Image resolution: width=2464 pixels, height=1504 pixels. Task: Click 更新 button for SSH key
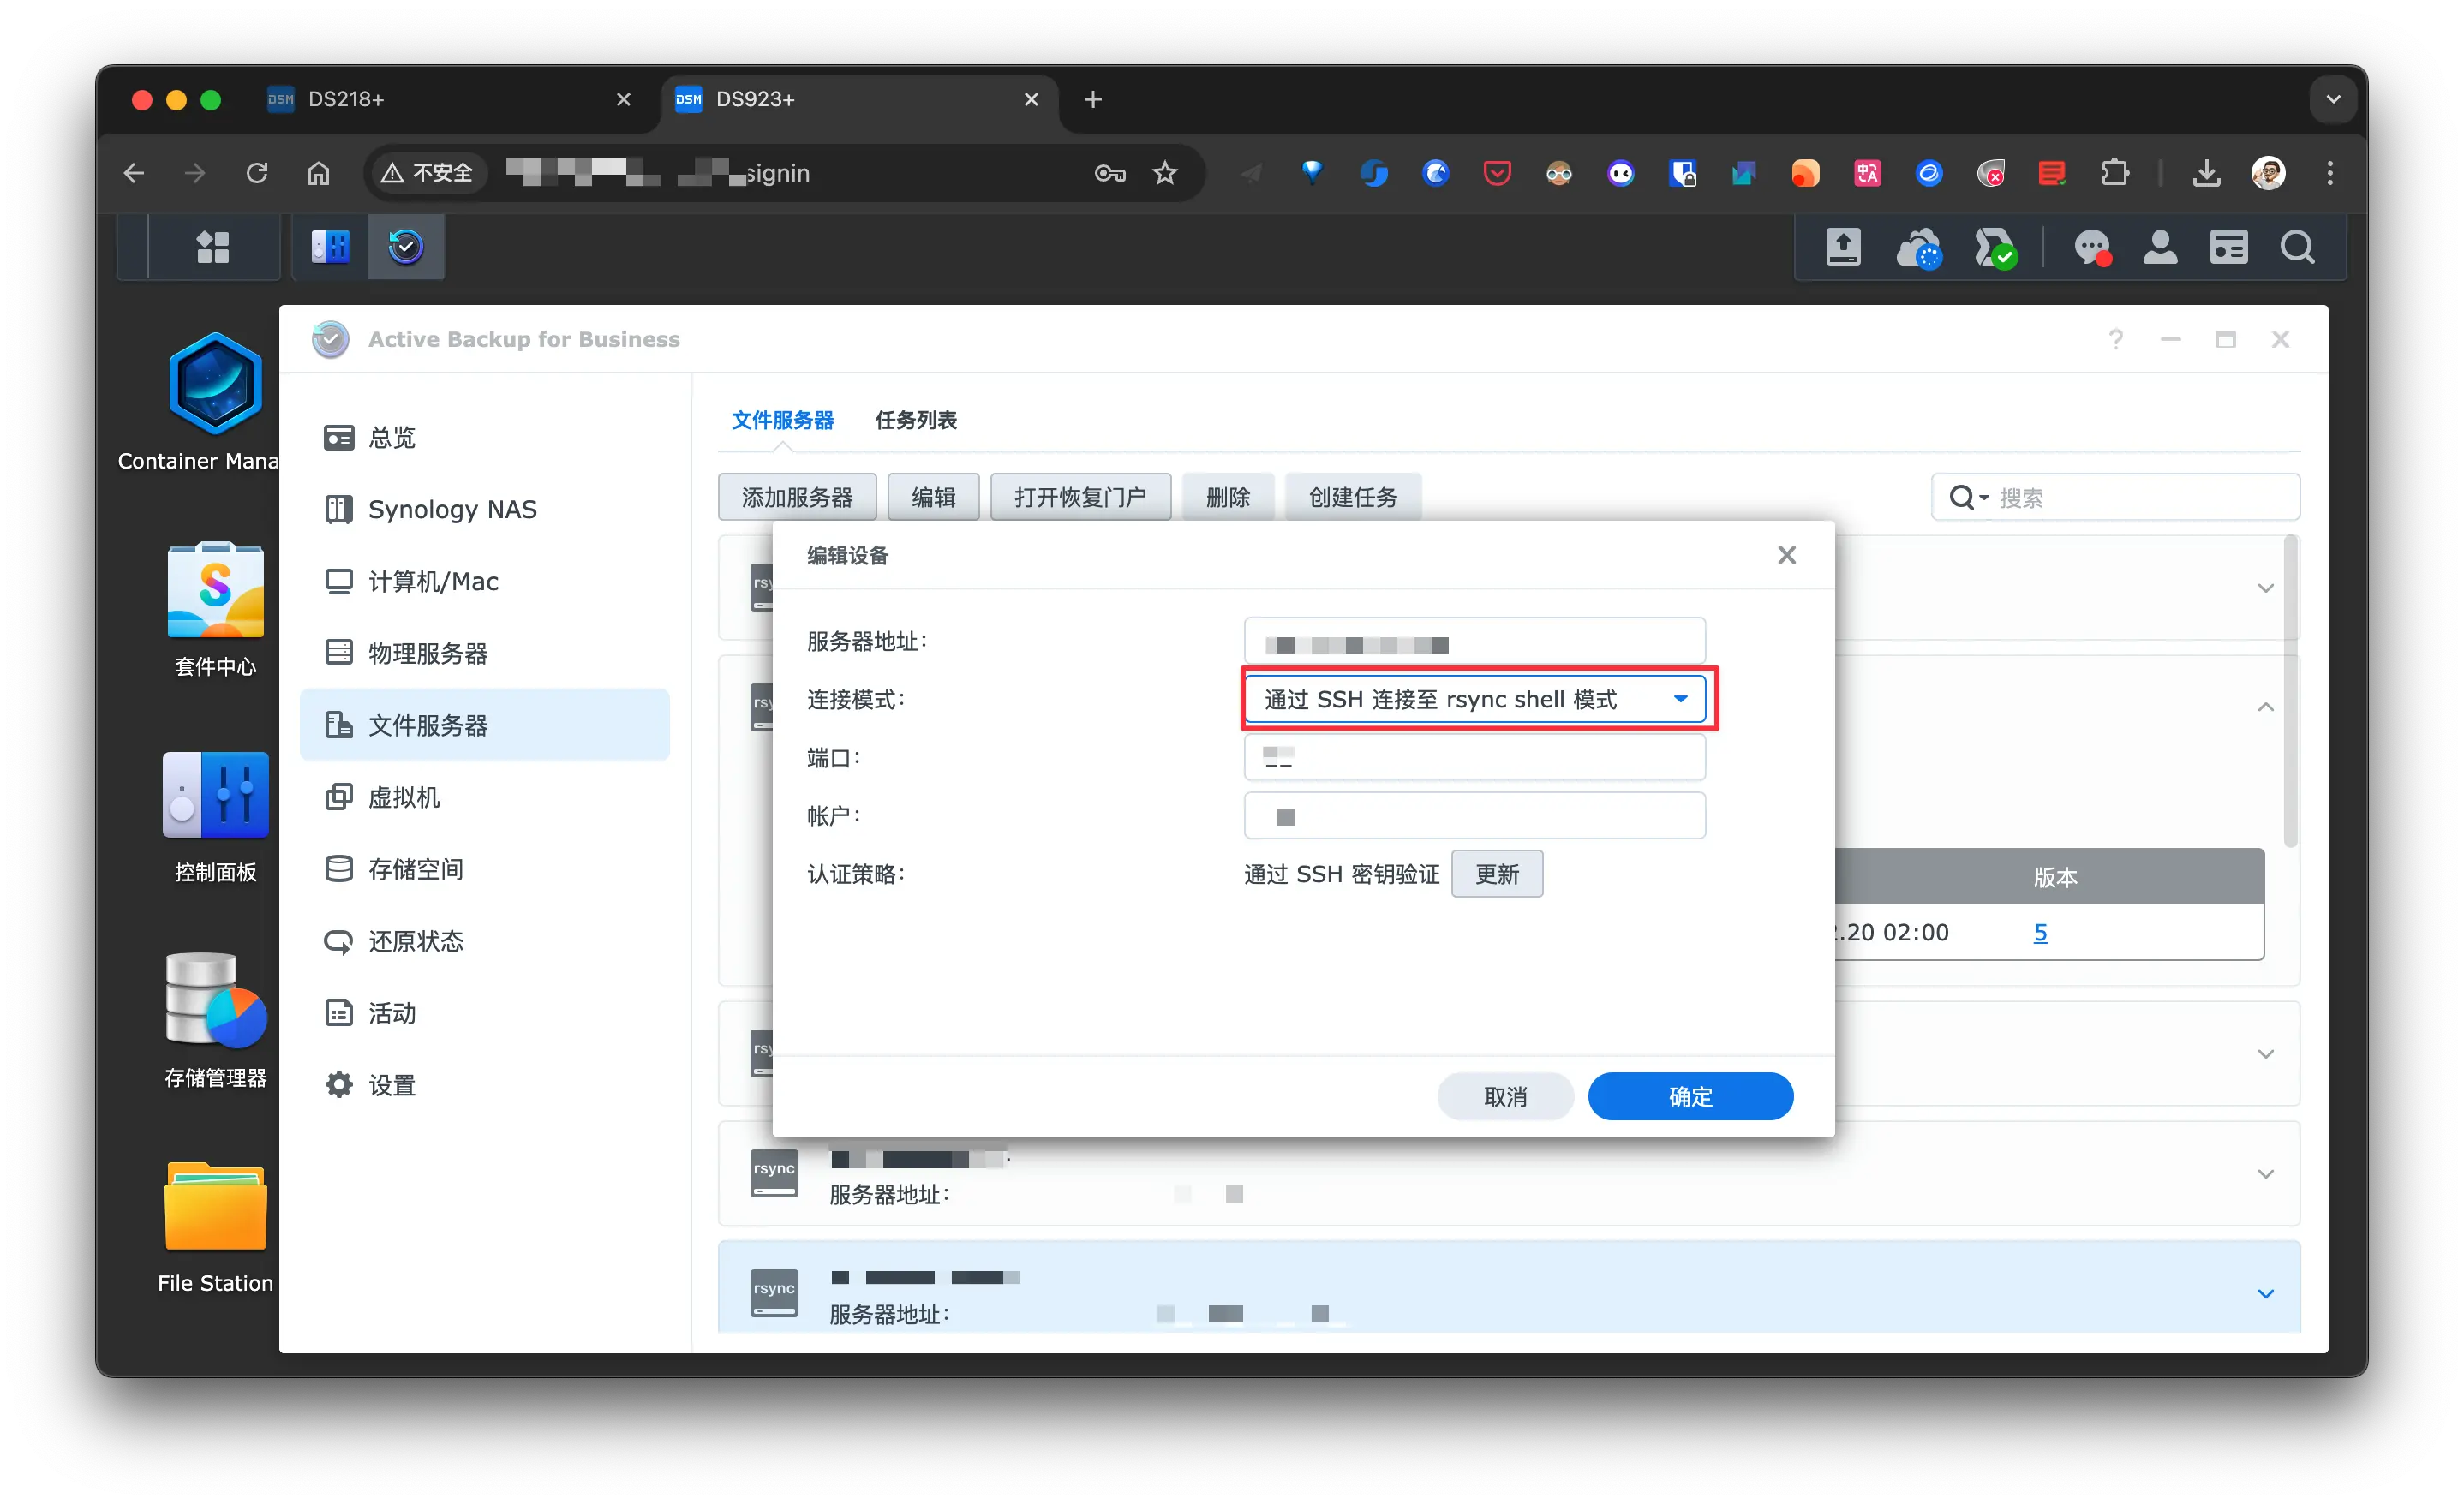point(1496,874)
